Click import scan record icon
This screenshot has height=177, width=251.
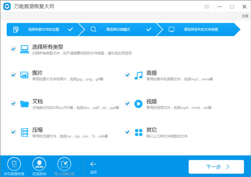tap(64, 164)
